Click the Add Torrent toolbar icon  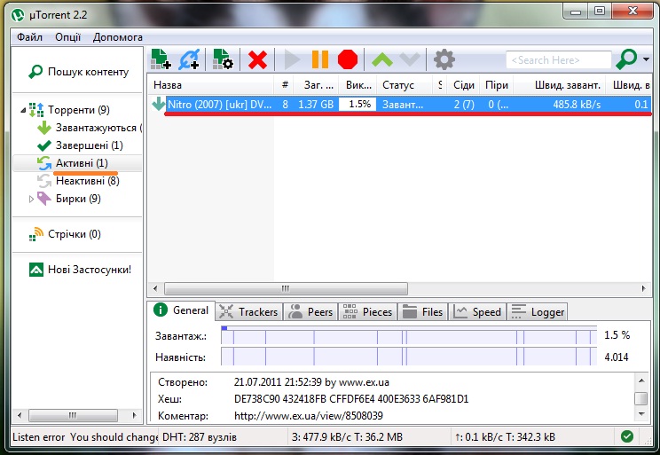[x=161, y=59]
